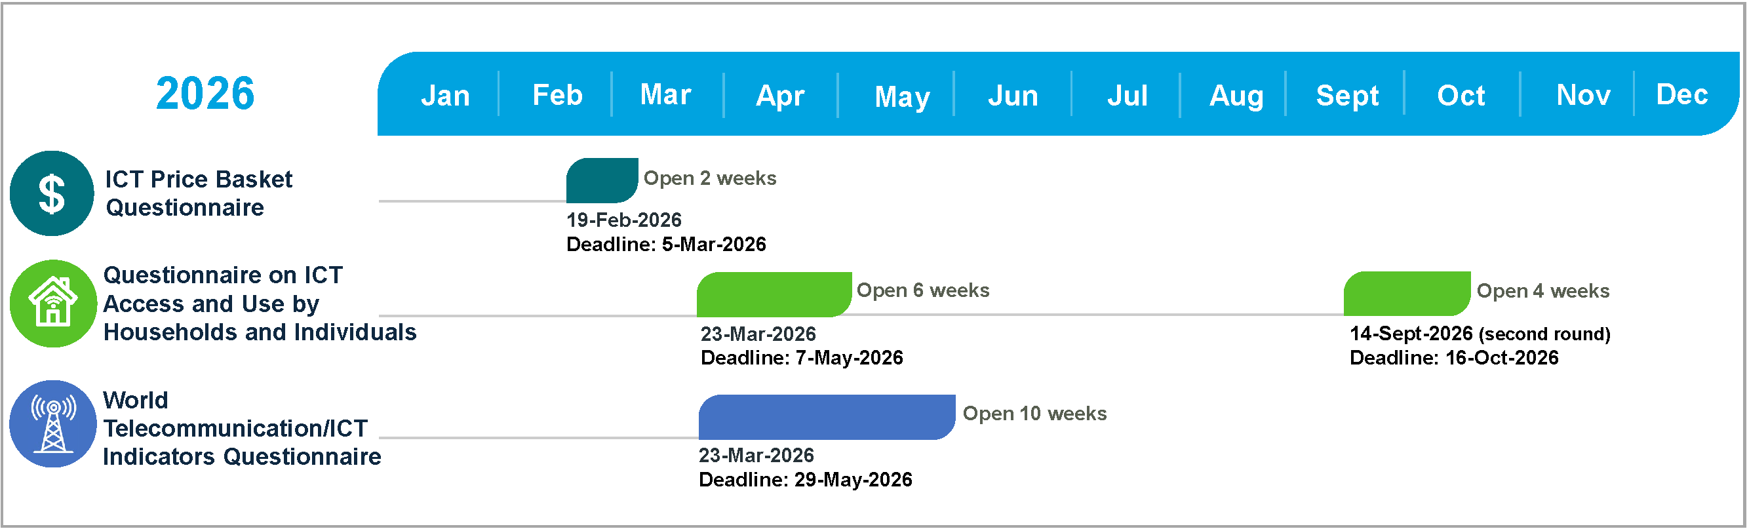Click the blue antenna tower icon
The height and width of the screenshot is (531, 1747).
tap(53, 425)
